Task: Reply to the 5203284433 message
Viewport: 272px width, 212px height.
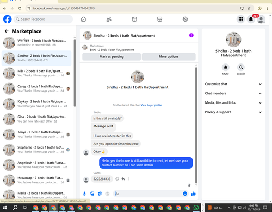Action: click(123, 179)
